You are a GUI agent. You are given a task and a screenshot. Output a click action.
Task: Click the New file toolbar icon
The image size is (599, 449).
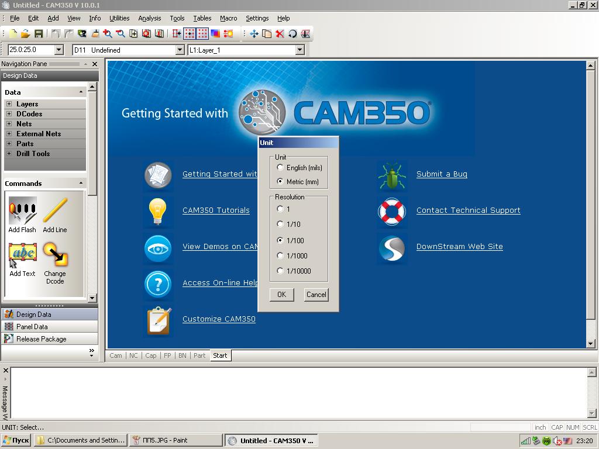click(13, 33)
